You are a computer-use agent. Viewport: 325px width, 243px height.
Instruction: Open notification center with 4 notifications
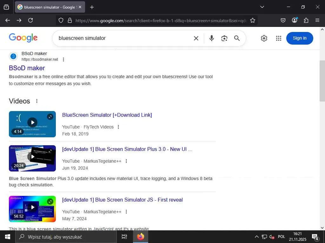315,237
